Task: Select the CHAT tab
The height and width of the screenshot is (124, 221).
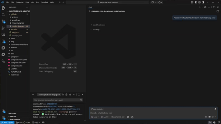Action: pos(90,7)
